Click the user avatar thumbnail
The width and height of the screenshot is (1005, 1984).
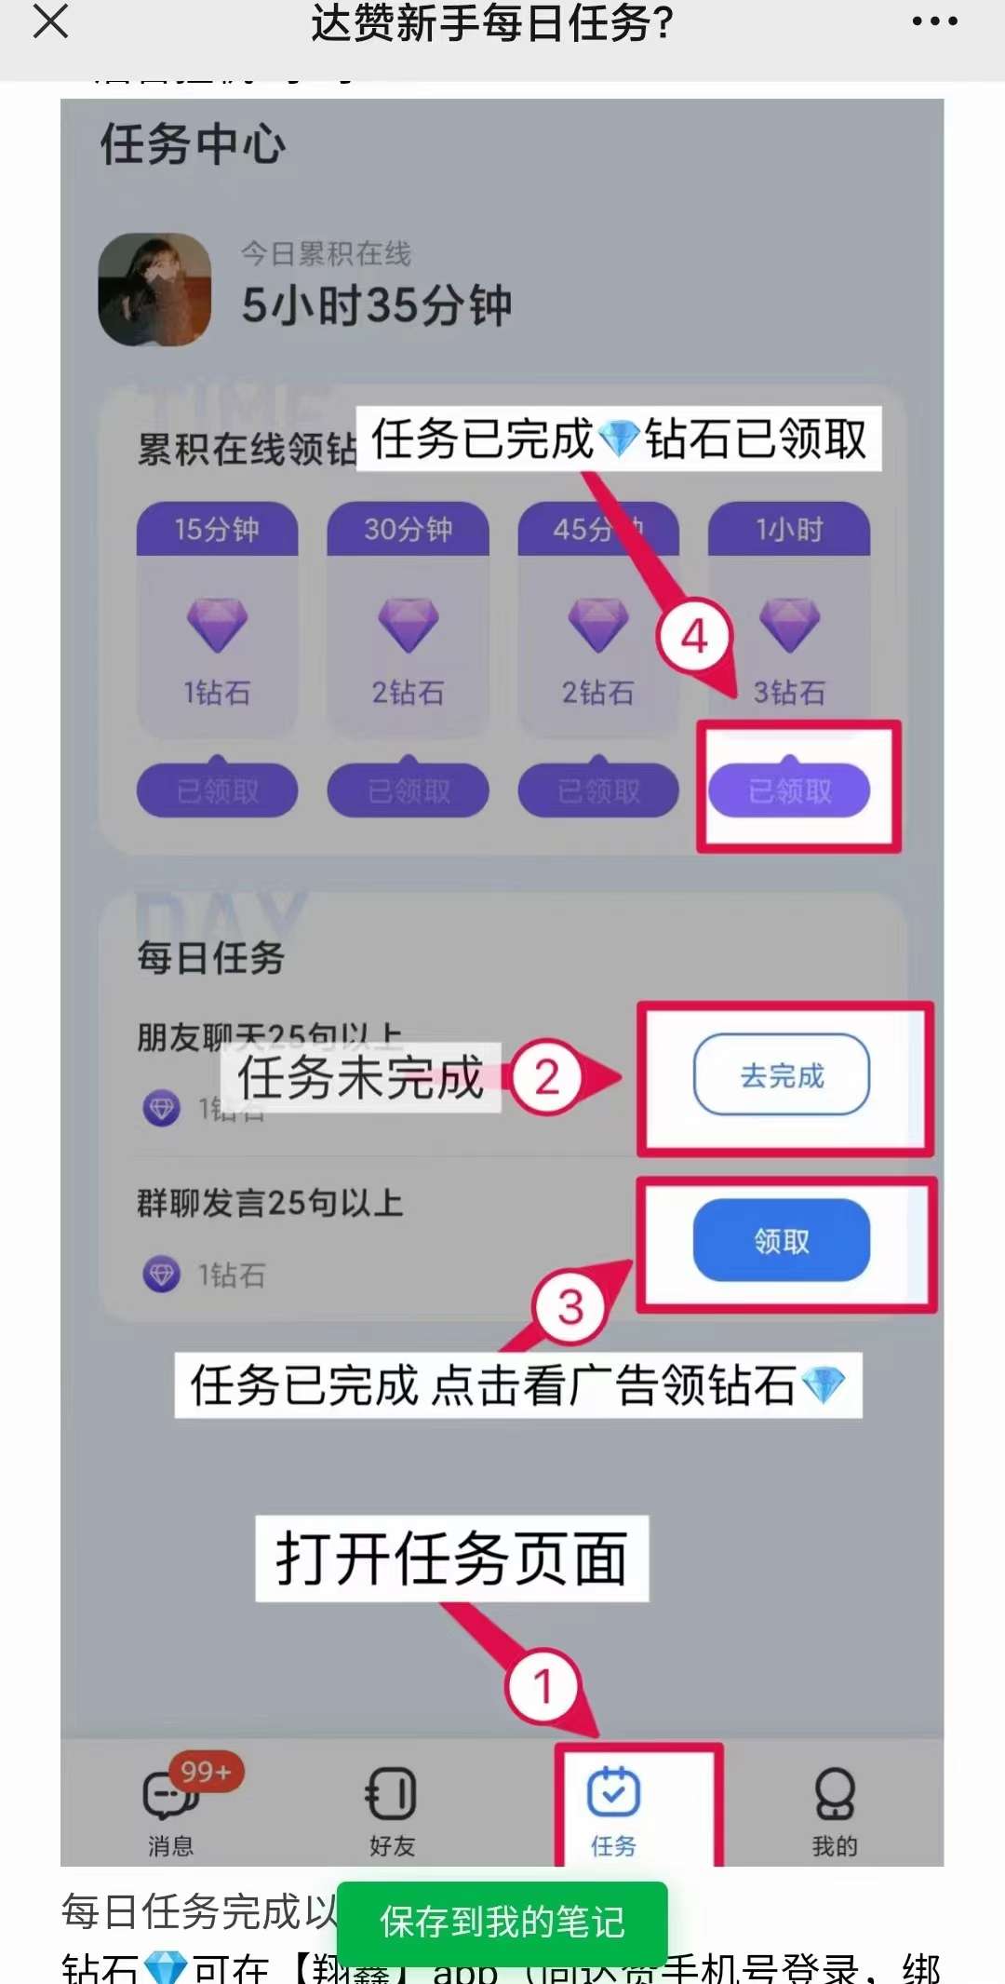point(154,290)
